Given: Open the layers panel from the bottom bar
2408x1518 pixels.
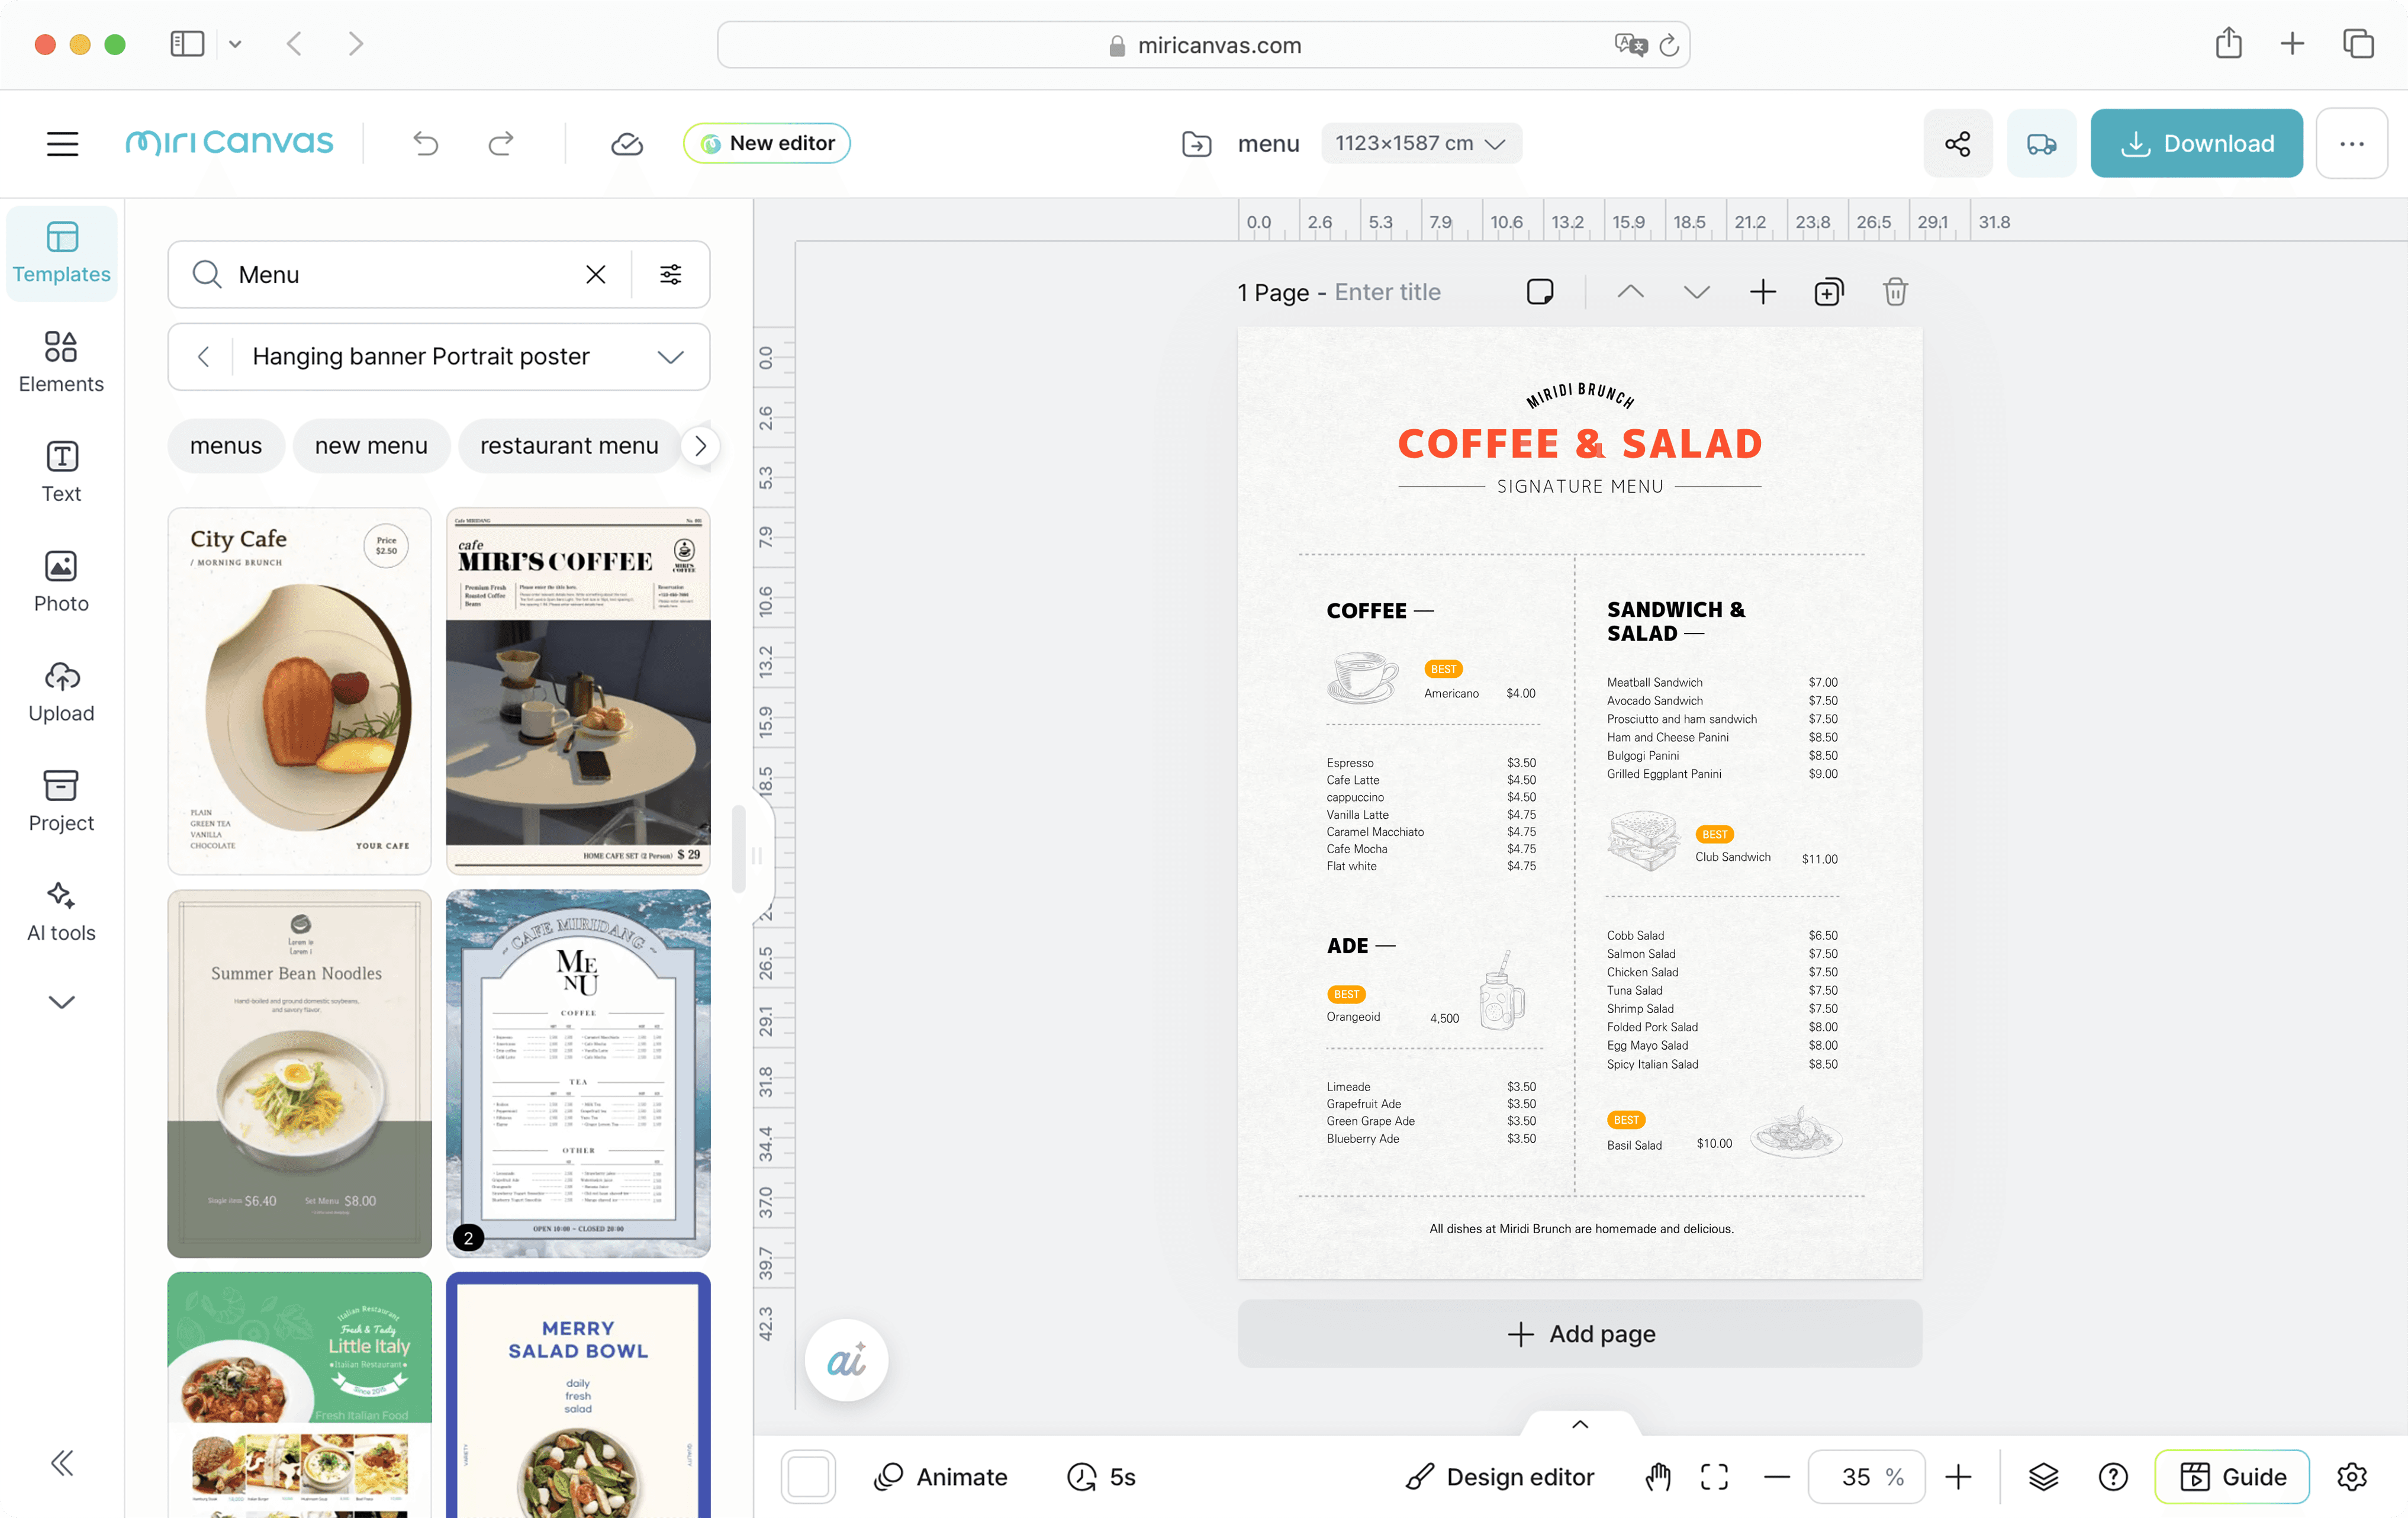Looking at the screenshot, I should click(2043, 1476).
